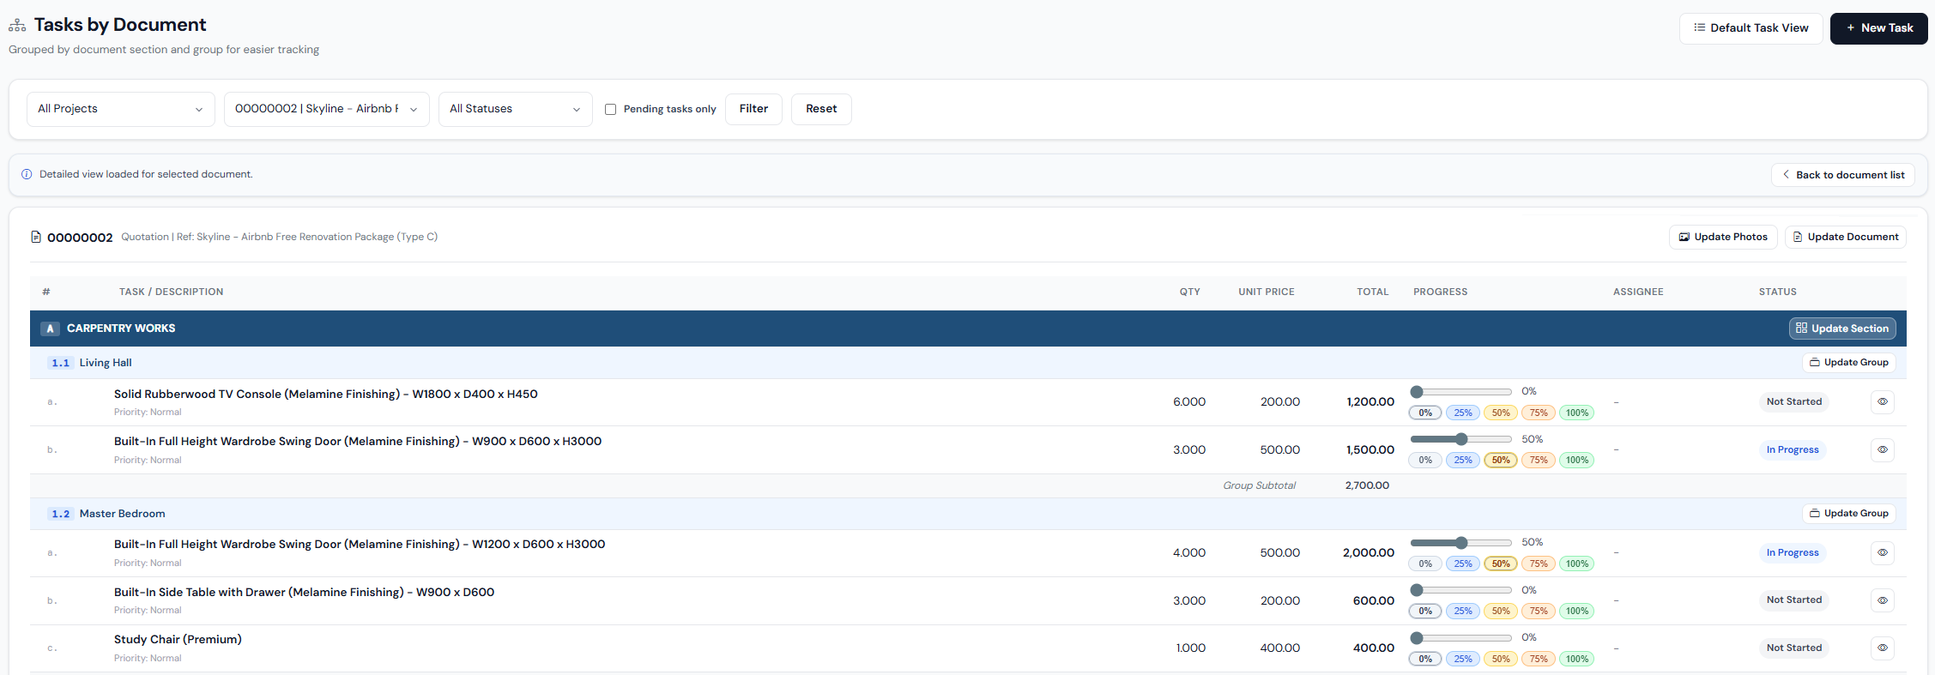Open All Projects dropdown
Screen dimensions: 1935x675
coord(120,109)
